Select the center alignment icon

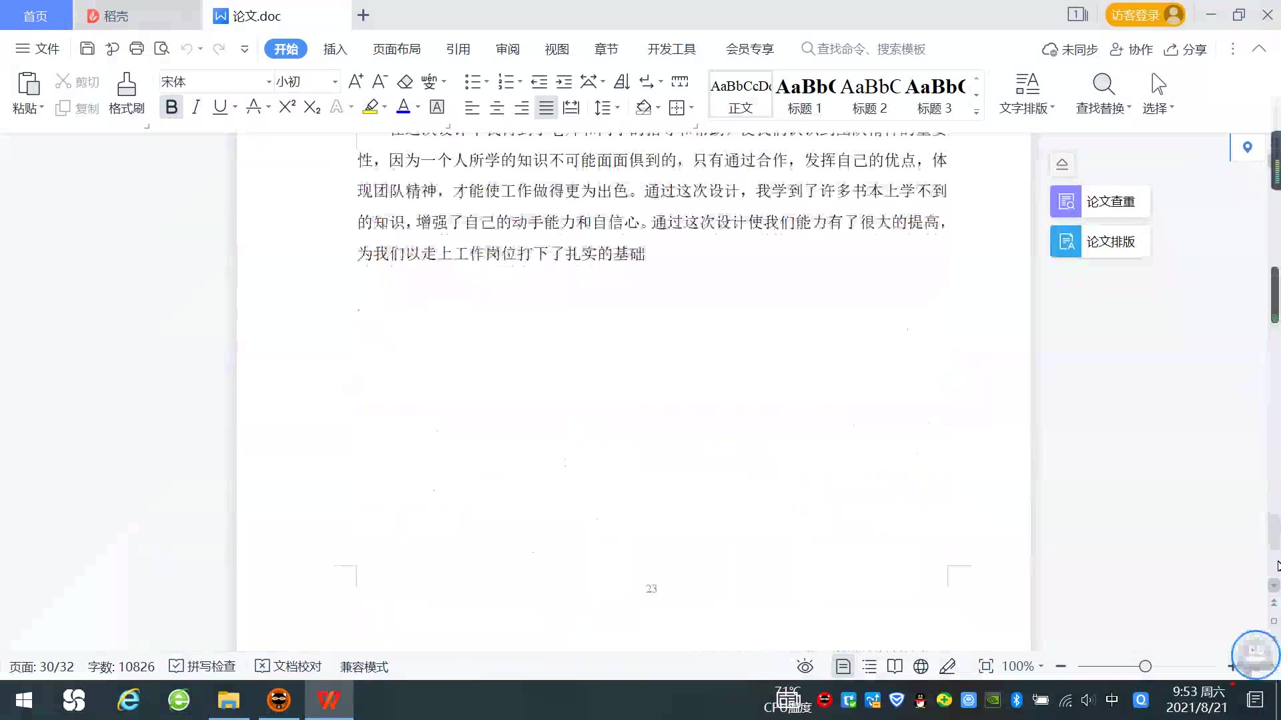point(496,107)
